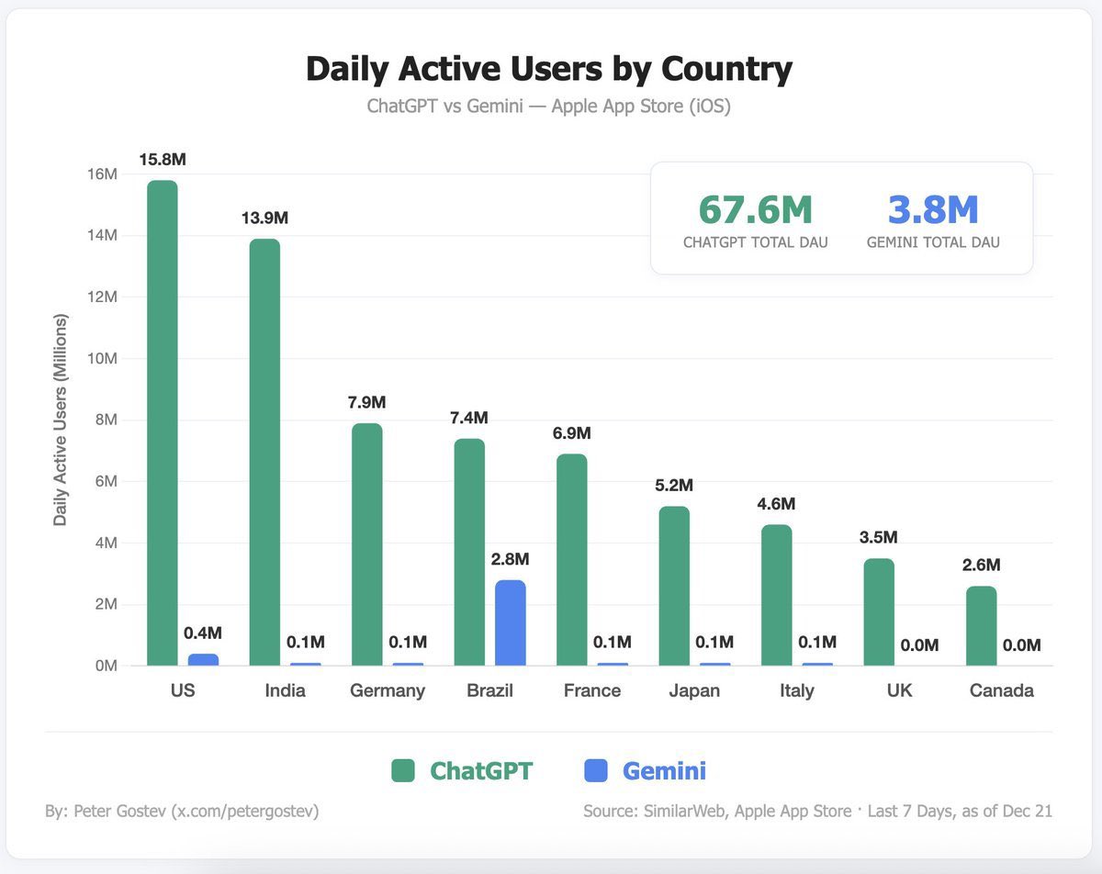Select the Germany ChatGPT bar
The image size is (1102, 874).
point(367,543)
